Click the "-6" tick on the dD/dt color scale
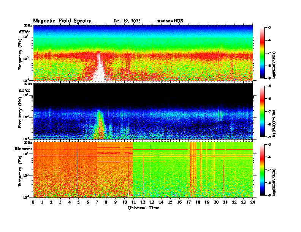The height and width of the screenshot is (232, 301). click(x=269, y=99)
